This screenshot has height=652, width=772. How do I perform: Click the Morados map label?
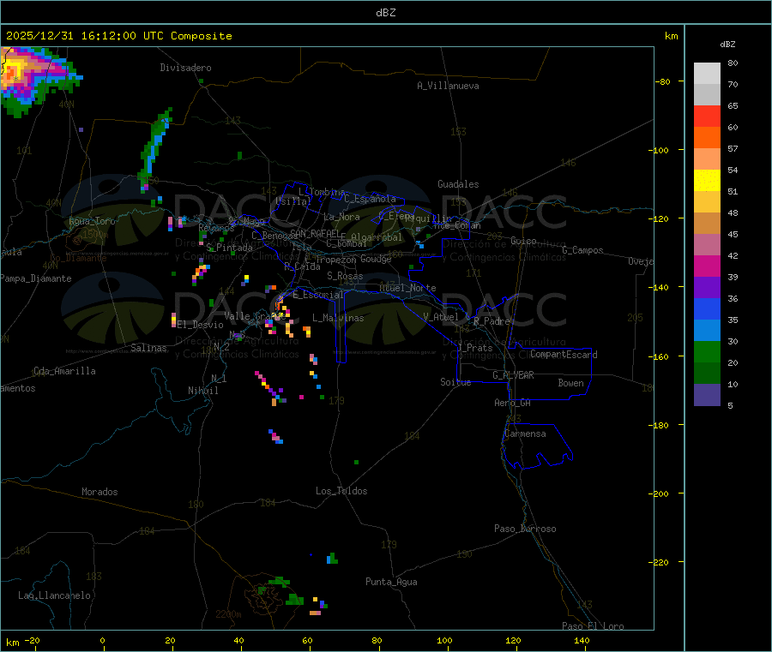100,492
